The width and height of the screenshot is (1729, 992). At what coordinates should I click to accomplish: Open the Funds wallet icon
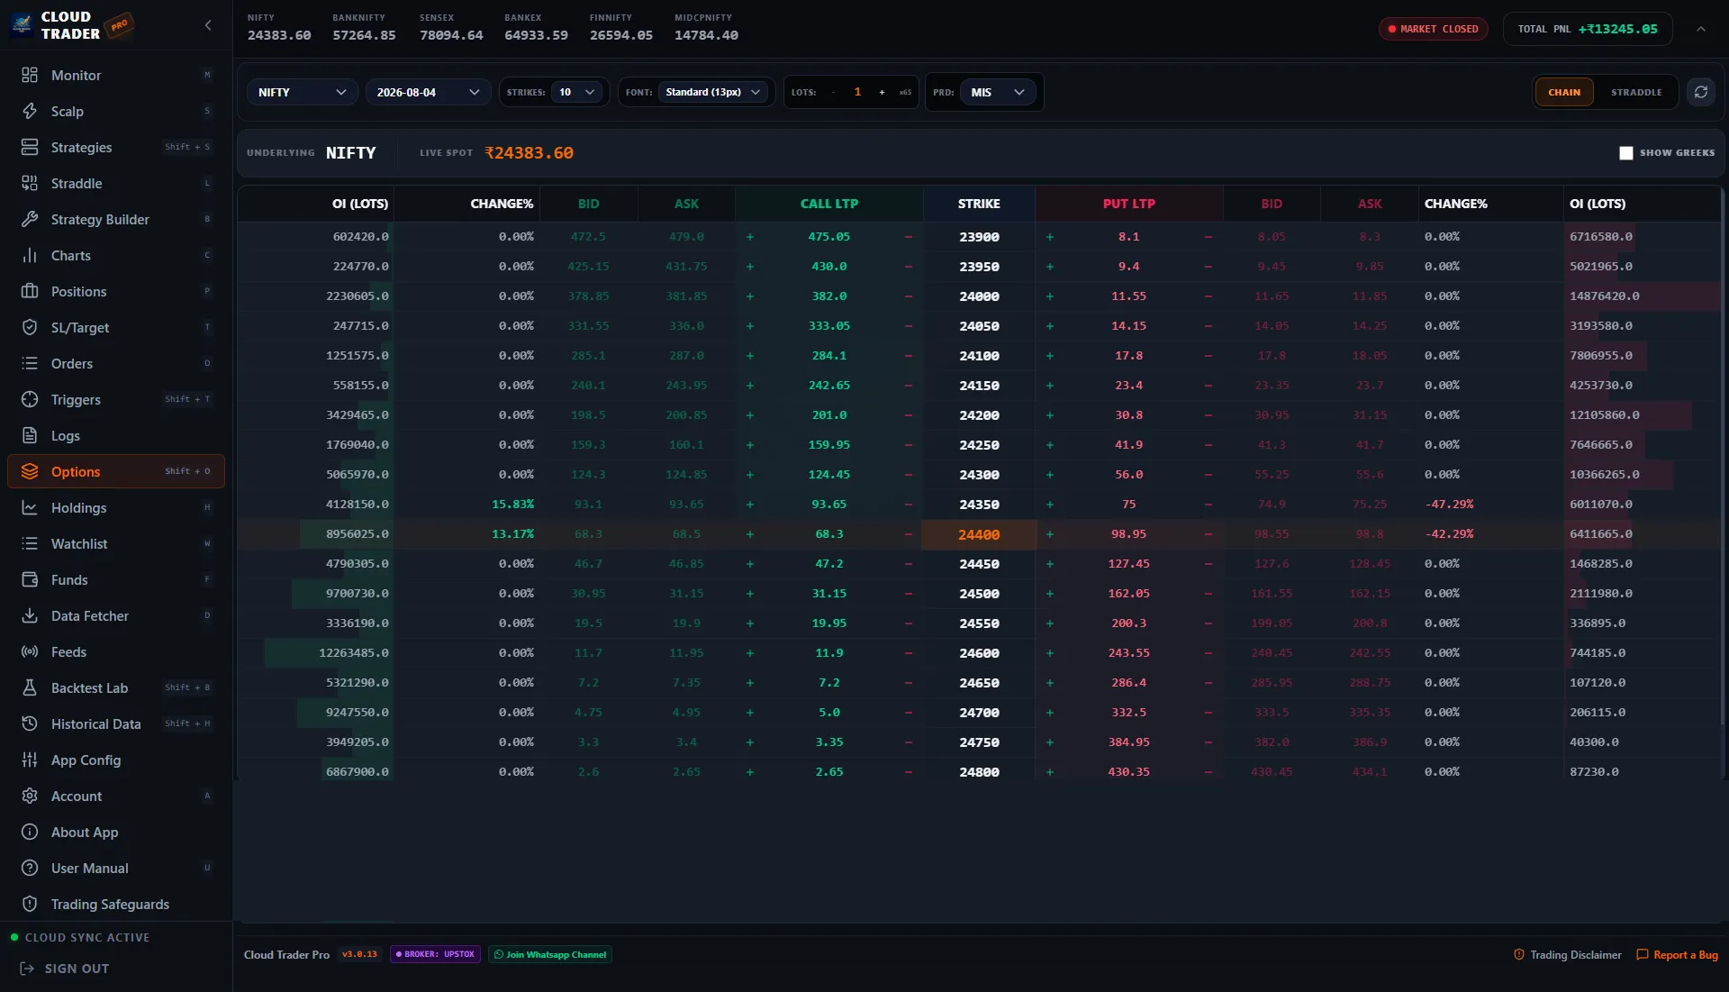(x=30, y=579)
